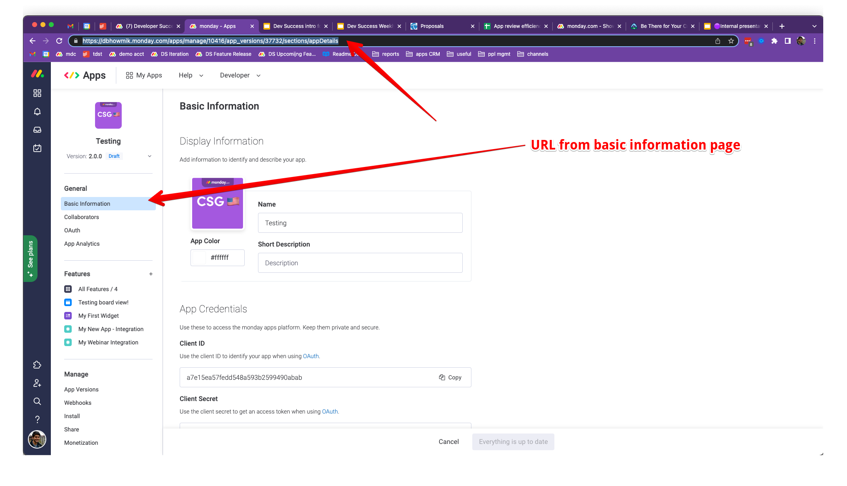Screen dimensions: 847x486
Task: Click the question mark help icon
Action: [37, 419]
